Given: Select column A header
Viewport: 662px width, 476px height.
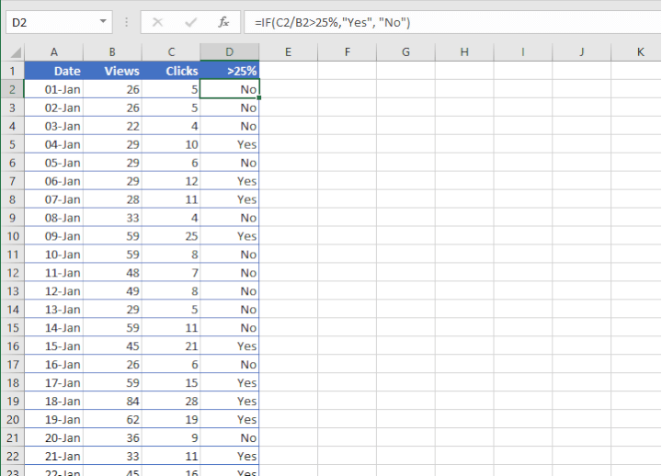Looking at the screenshot, I should [x=54, y=52].
